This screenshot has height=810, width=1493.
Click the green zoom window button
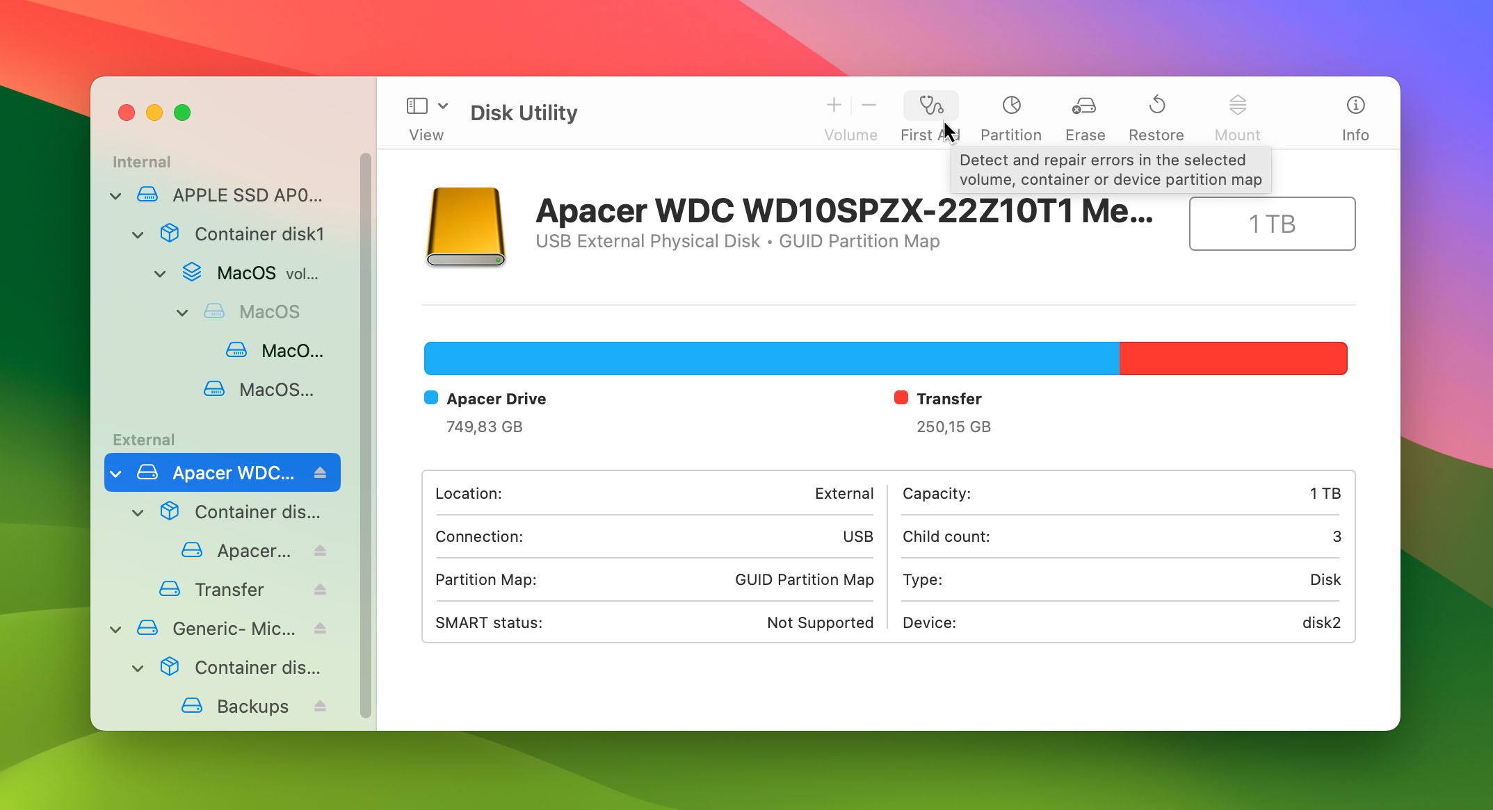(182, 113)
